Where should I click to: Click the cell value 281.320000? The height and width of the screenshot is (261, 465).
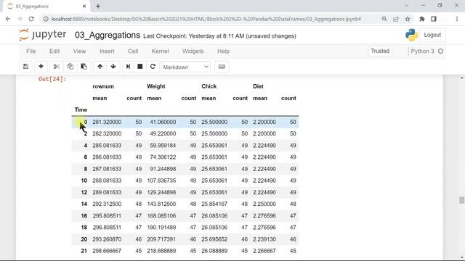click(x=107, y=122)
